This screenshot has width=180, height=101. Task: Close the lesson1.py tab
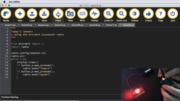click(x=2, y=25)
